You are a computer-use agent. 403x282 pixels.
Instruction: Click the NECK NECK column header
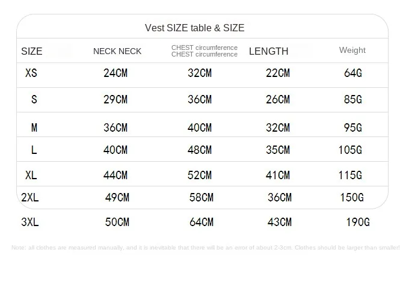tap(117, 51)
